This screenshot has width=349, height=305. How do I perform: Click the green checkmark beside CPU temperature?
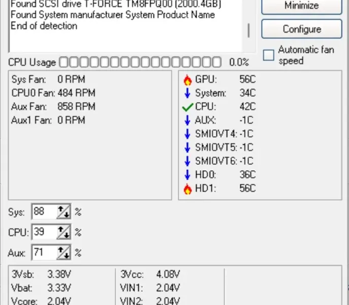[x=187, y=107]
